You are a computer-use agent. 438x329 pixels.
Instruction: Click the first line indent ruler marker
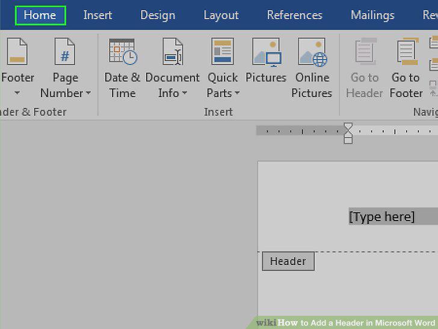[348, 126]
